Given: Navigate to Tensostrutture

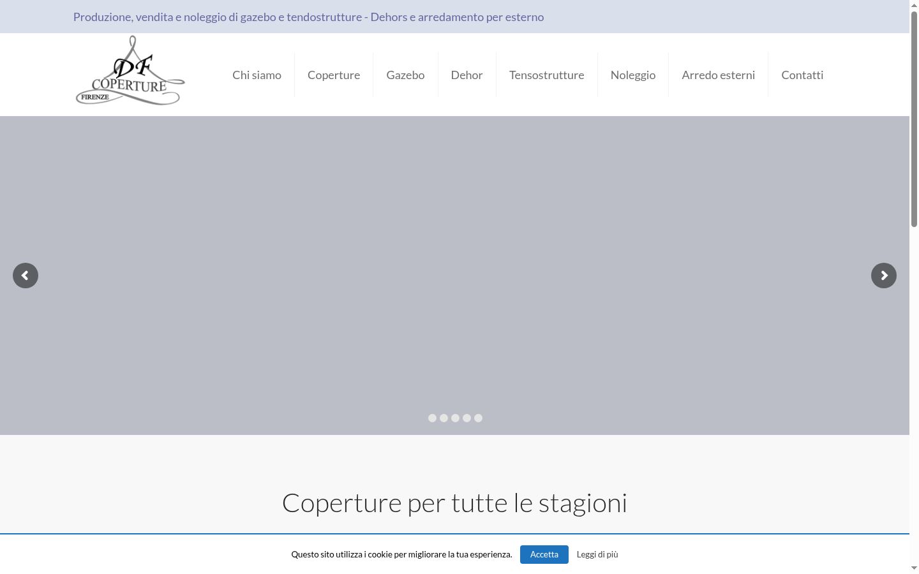Looking at the screenshot, I should click(546, 75).
